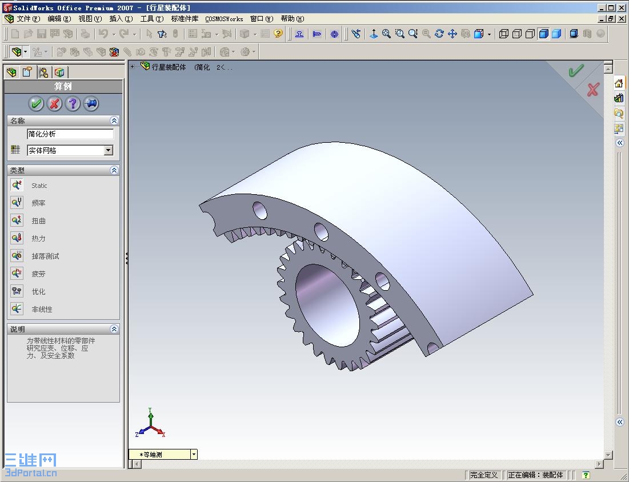
Task: Click the Rotate View icon
Action: [x=439, y=34]
